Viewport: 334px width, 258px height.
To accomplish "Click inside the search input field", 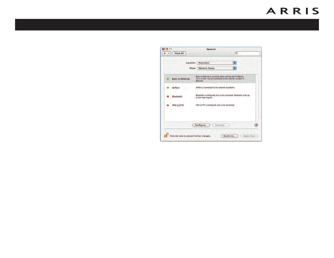I will tap(248, 53).
